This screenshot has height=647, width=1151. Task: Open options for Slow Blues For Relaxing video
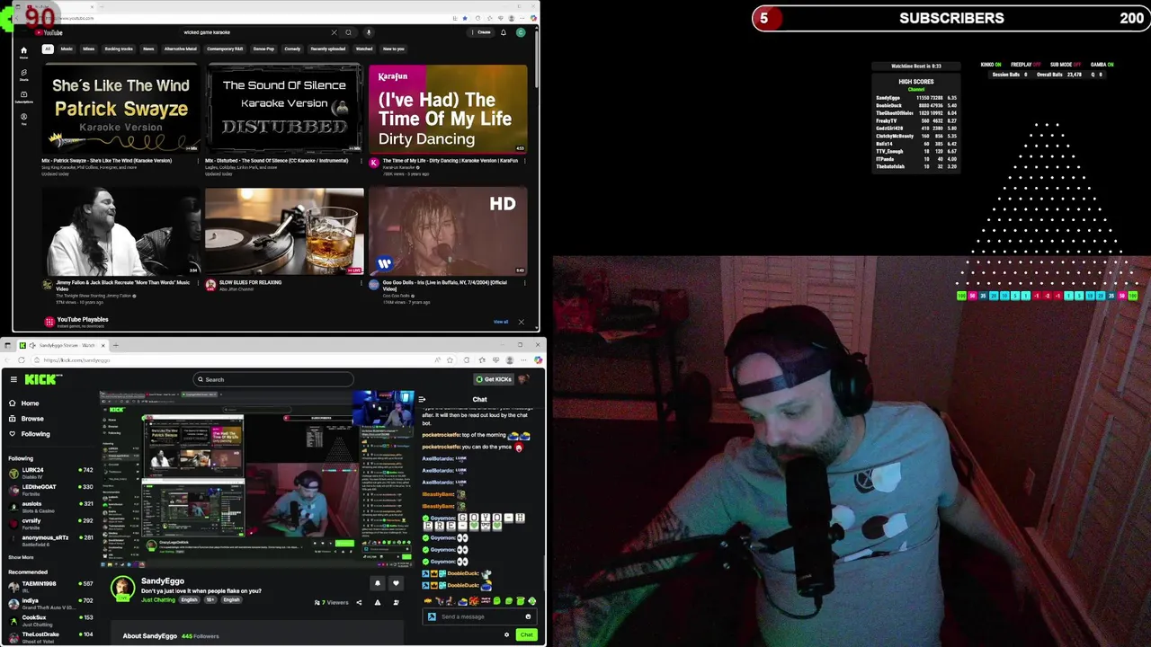pyautogui.click(x=361, y=283)
